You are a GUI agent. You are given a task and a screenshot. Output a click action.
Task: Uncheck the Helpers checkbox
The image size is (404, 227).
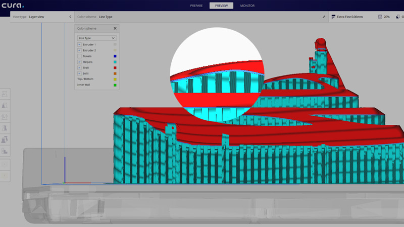[79, 62]
